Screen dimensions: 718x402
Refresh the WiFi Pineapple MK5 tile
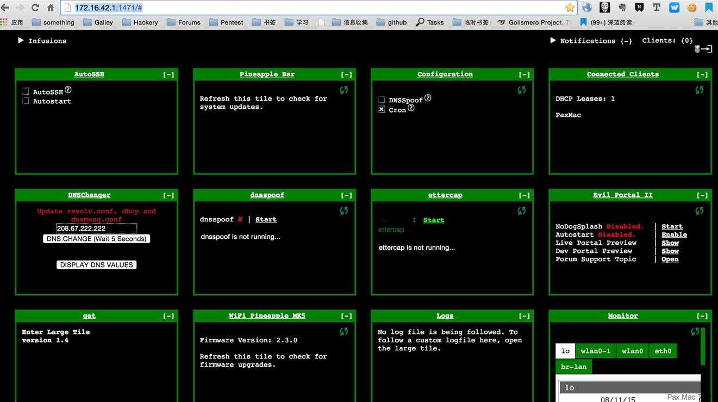pos(344,331)
